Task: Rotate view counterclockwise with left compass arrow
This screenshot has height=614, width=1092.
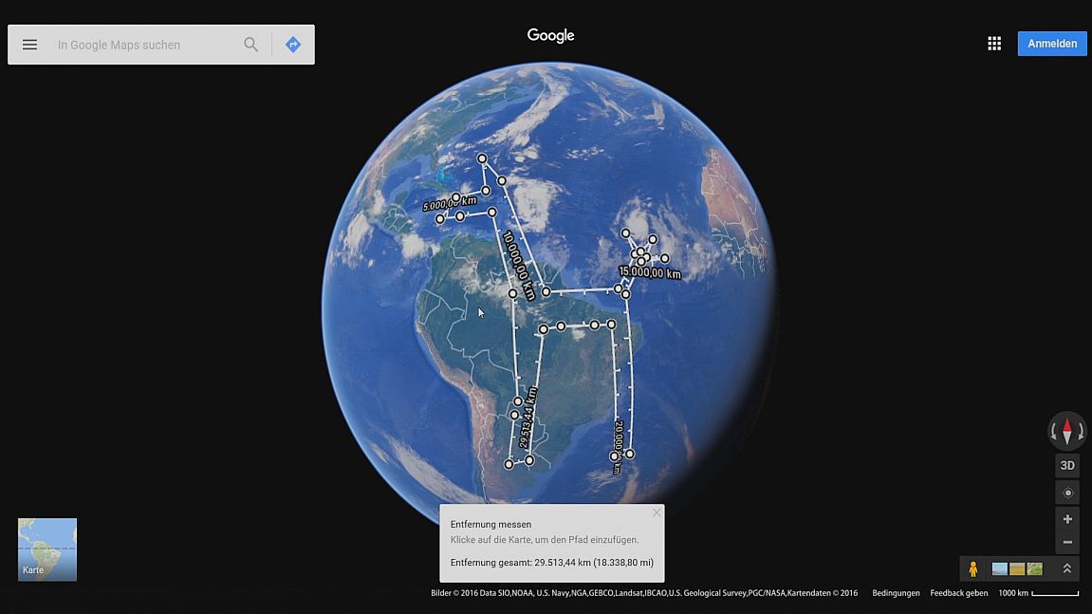Action: coord(1053,432)
